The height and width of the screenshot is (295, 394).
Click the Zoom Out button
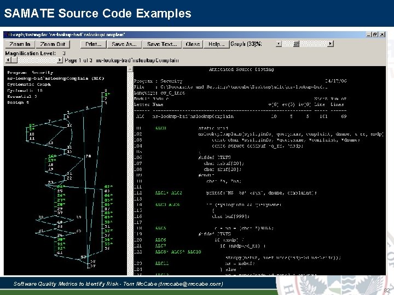point(53,44)
